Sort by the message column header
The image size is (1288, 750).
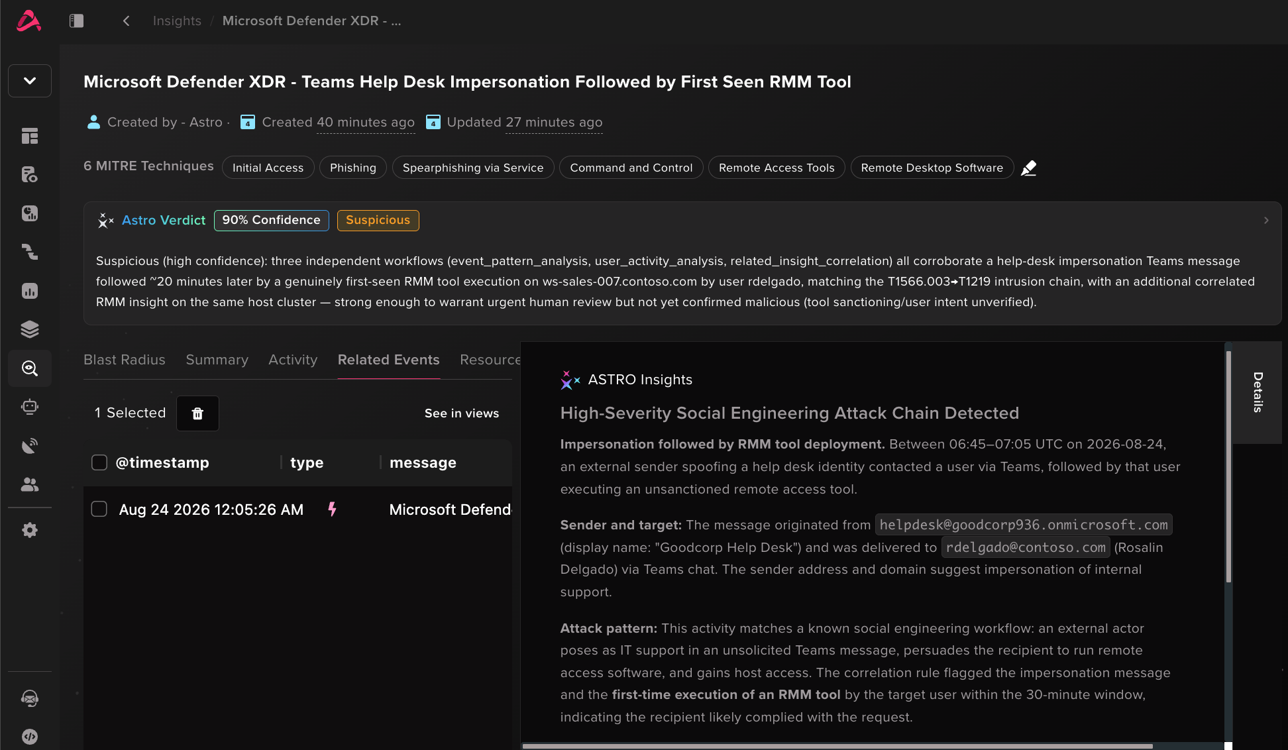pos(423,462)
